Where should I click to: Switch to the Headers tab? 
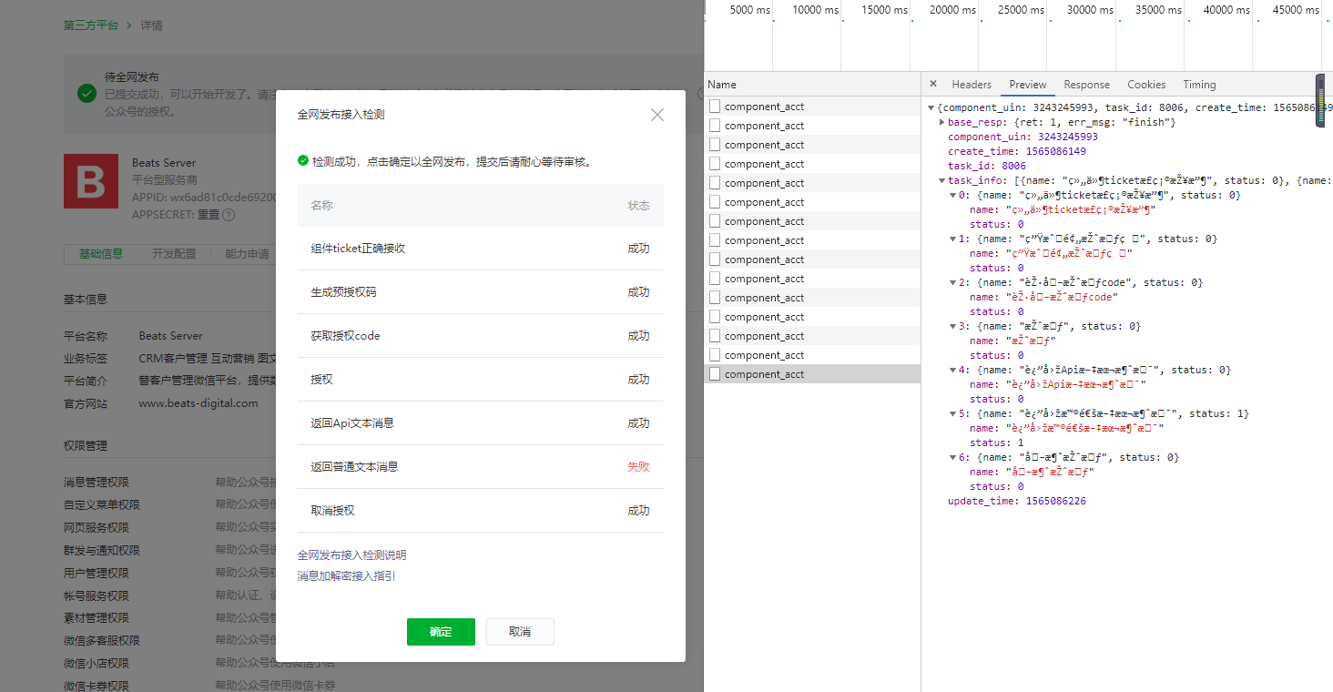click(971, 85)
